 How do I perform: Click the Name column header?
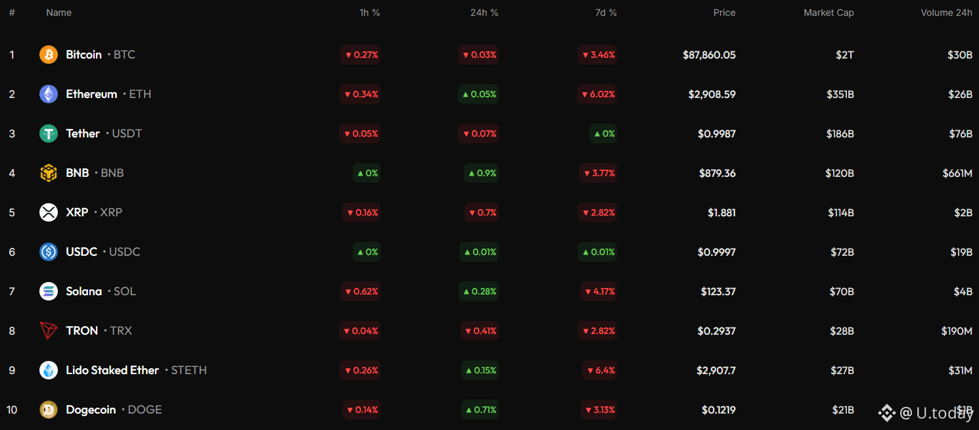click(58, 12)
